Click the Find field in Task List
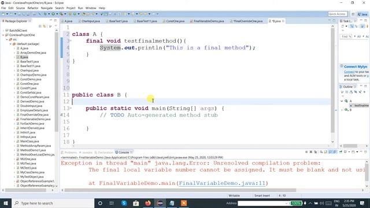Viewport: 370px width, 208px height. coord(346,36)
